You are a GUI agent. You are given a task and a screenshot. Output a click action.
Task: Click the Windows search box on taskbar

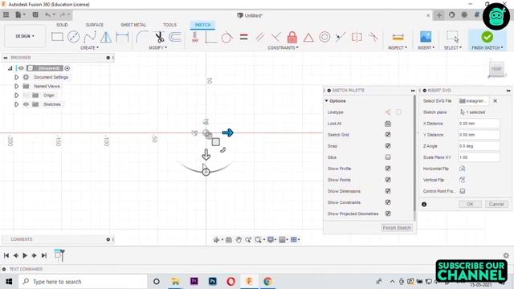pos(83,282)
